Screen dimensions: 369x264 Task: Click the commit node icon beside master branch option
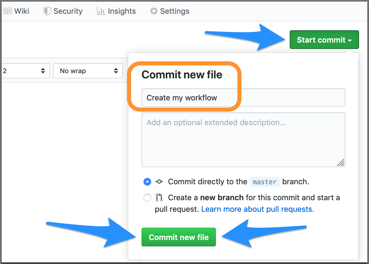click(159, 182)
